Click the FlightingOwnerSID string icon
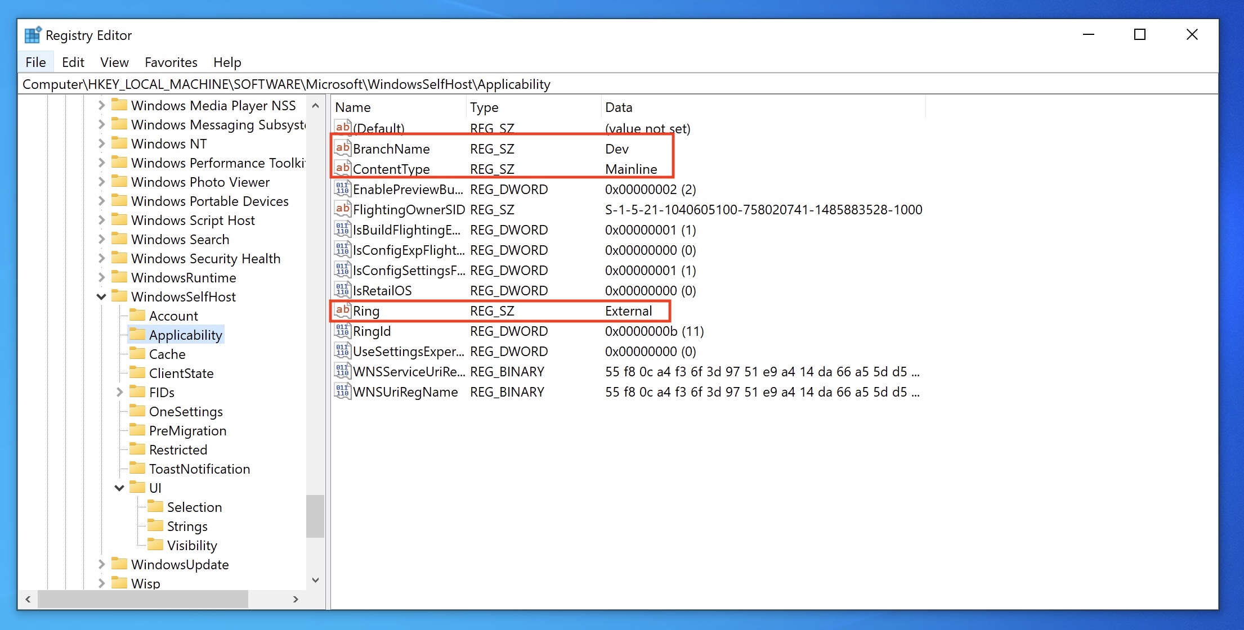This screenshot has height=630, width=1244. 342,209
